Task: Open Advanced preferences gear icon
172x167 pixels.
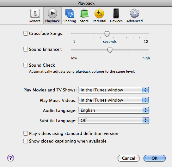Action: tap(135, 13)
